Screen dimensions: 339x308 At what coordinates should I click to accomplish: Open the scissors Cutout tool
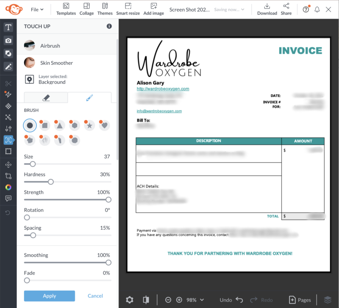pos(8,83)
